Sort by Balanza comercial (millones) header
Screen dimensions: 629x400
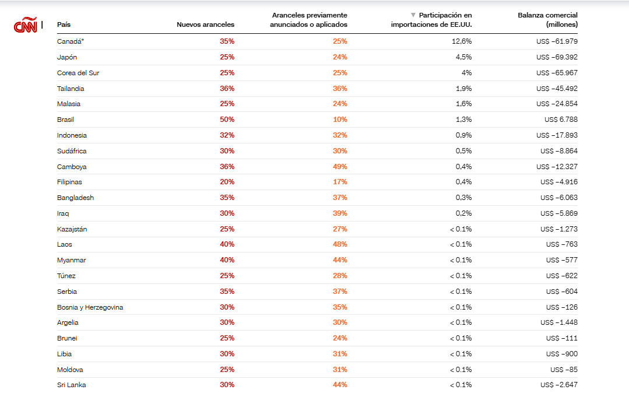pos(547,20)
